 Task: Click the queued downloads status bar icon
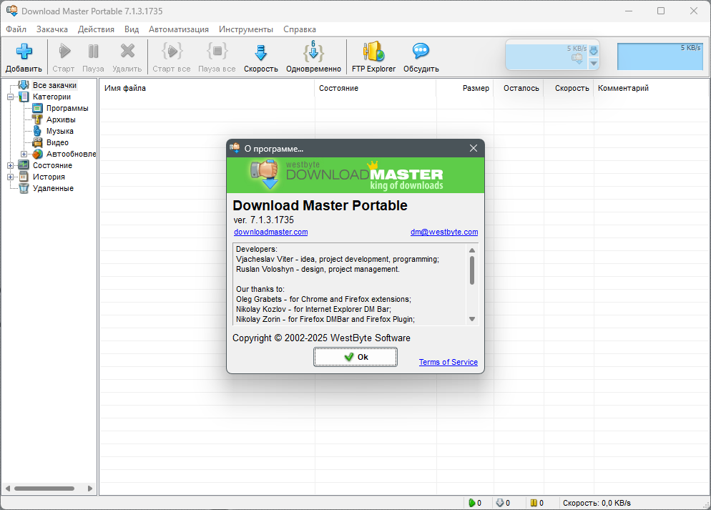(x=500, y=503)
